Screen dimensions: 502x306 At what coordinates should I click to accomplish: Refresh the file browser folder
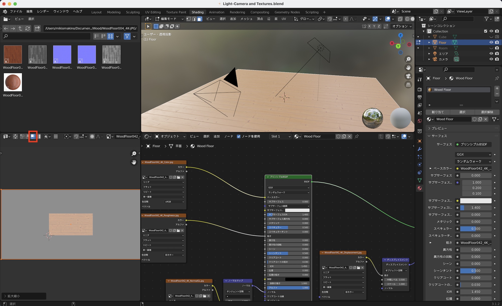(x=28, y=28)
